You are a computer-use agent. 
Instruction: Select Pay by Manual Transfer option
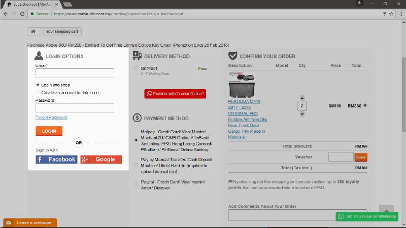pos(136,165)
